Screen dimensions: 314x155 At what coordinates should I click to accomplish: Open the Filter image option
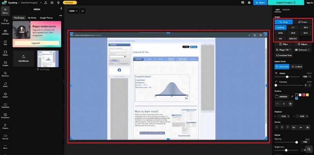(283, 44)
